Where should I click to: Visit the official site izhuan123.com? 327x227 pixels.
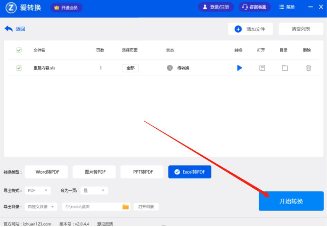(37, 224)
